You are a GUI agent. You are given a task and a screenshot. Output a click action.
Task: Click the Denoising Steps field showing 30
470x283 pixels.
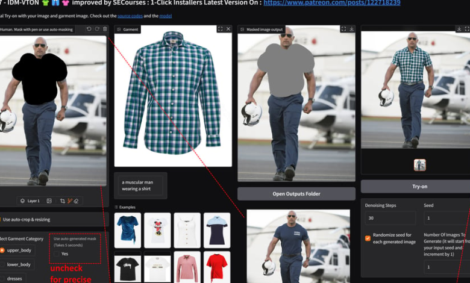390,218
